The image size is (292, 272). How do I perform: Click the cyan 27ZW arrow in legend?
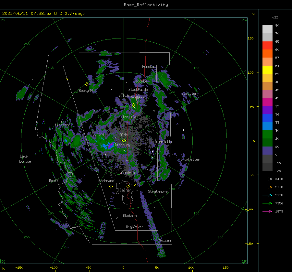[267, 195]
